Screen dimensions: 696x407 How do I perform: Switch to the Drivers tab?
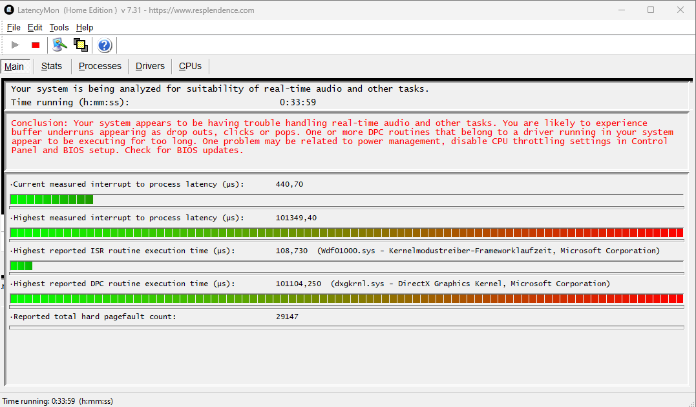click(x=150, y=66)
